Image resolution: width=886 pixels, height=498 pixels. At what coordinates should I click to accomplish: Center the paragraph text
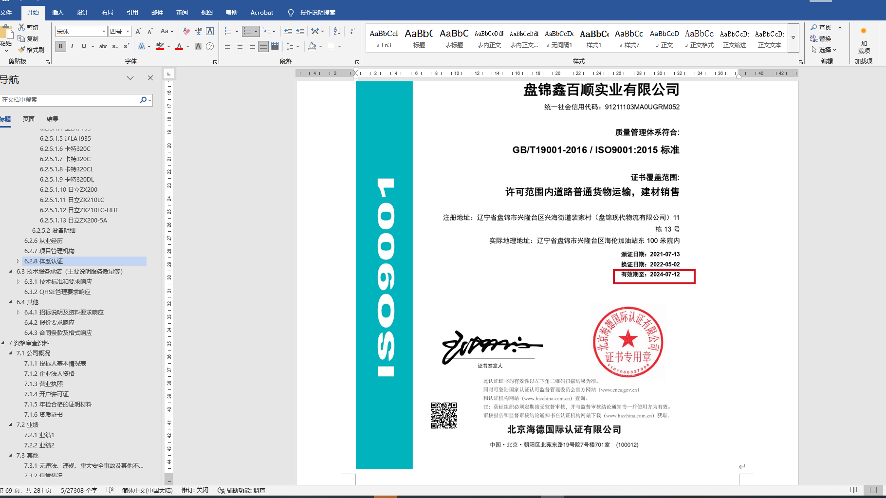coord(240,47)
